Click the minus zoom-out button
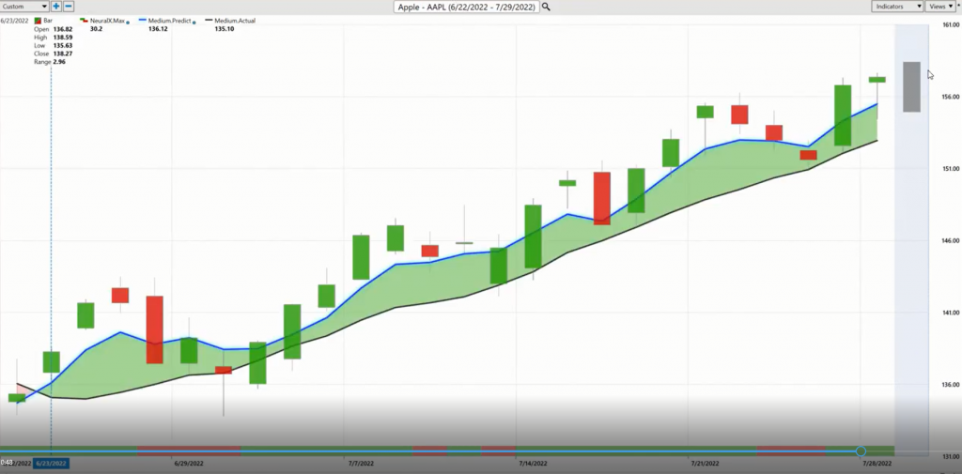 pos(69,7)
